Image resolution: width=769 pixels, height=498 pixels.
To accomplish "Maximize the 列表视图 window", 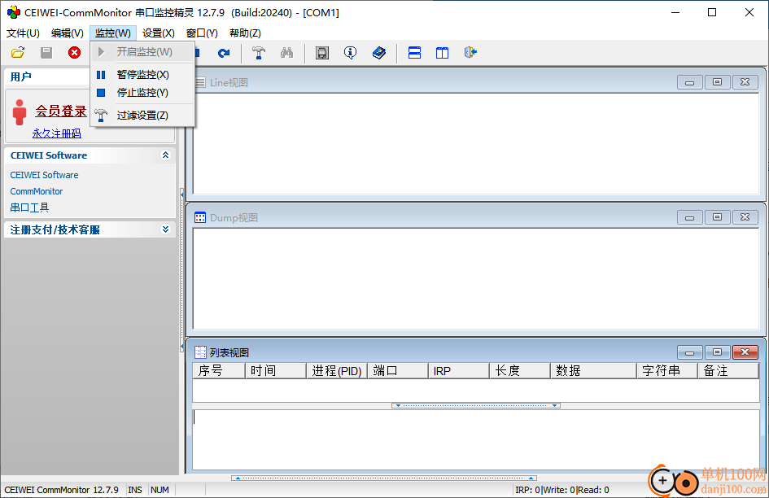I will coord(717,352).
